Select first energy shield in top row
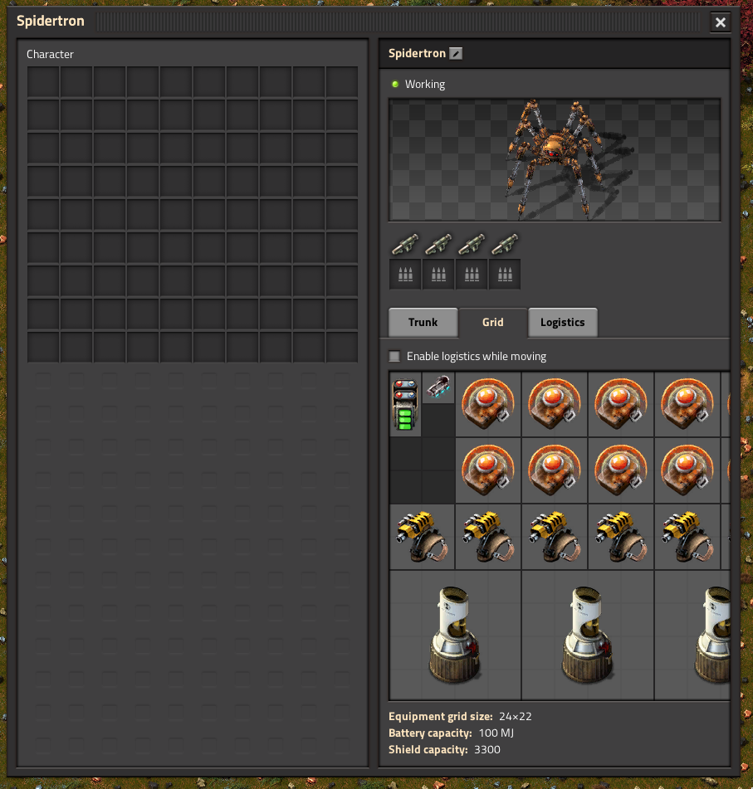 [488, 404]
